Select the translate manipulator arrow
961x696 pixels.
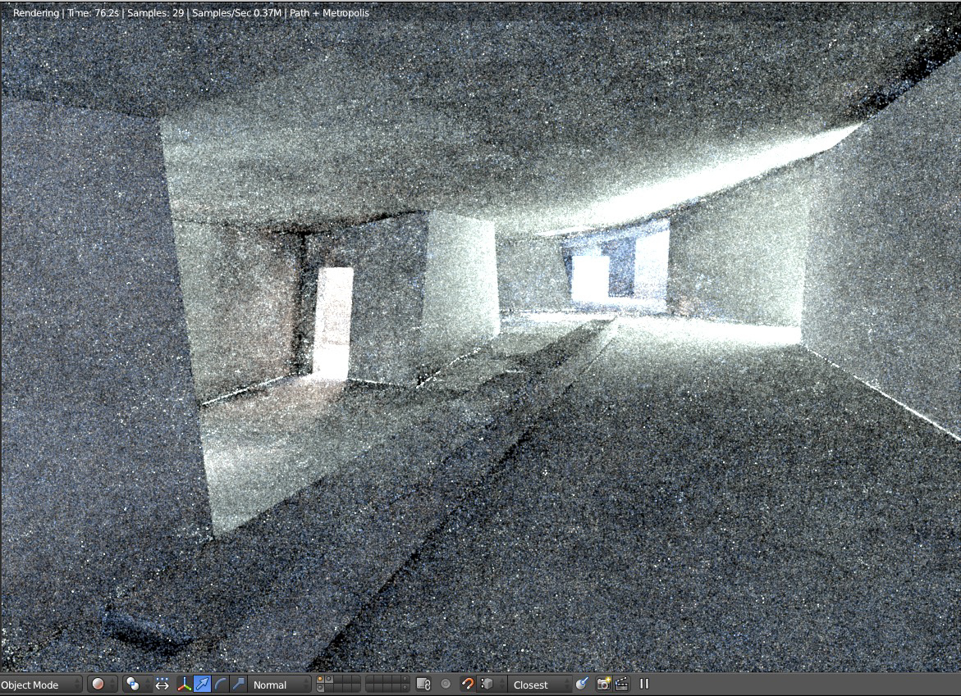click(x=202, y=685)
